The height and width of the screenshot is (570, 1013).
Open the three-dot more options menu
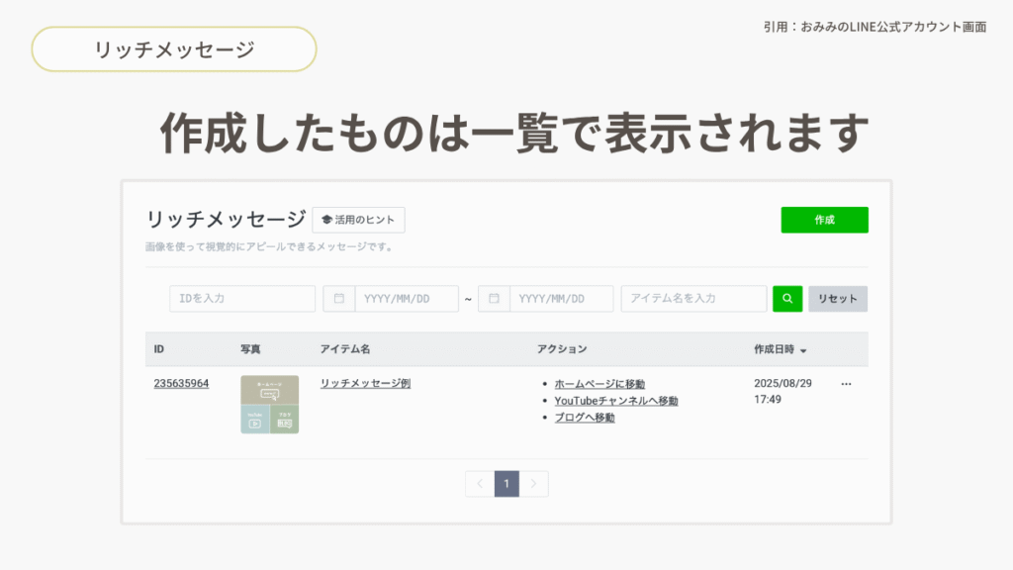tap(846, 384)
